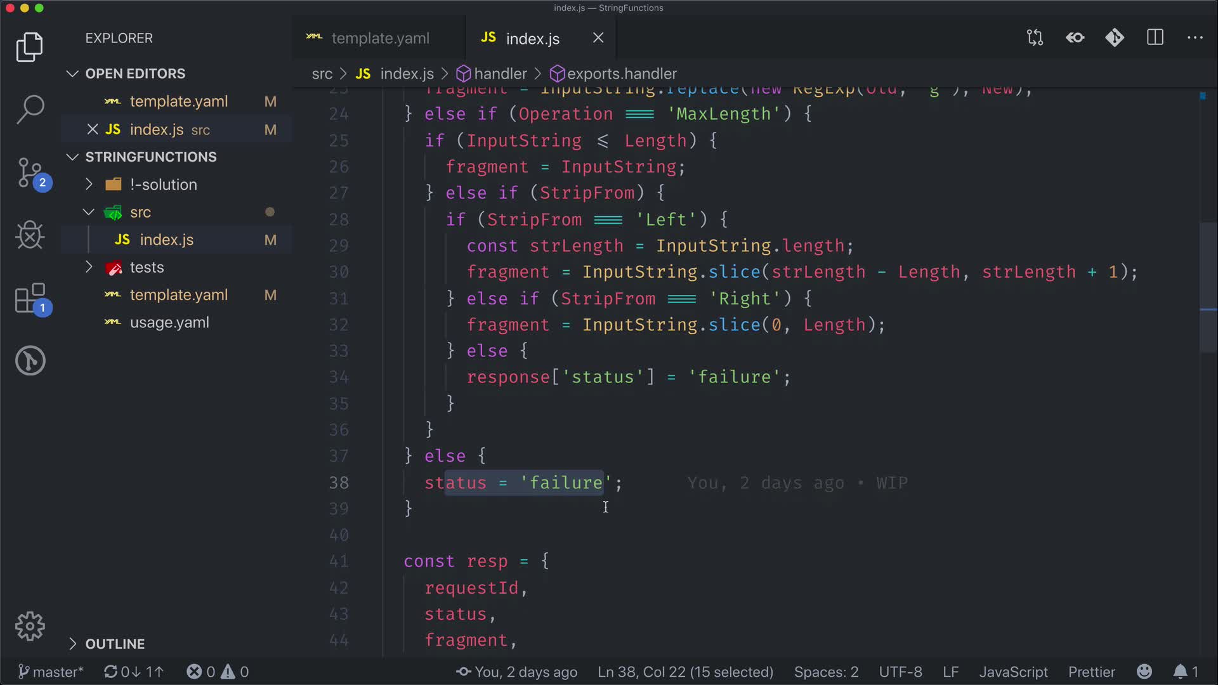
Task: Click the Open Changes compare icon
Action: pyautogui.click(x=1035, y=38)
